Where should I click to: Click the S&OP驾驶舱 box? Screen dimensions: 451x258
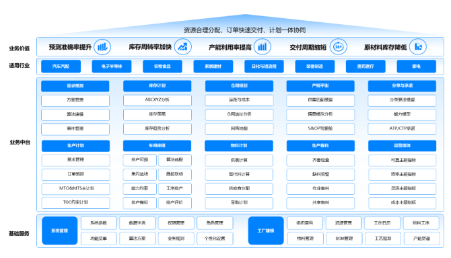(320, 128)
